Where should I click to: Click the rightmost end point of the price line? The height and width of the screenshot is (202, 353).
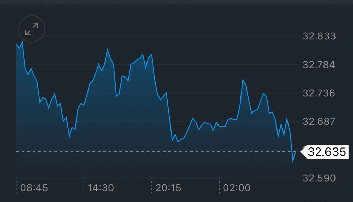click(296, 152)
